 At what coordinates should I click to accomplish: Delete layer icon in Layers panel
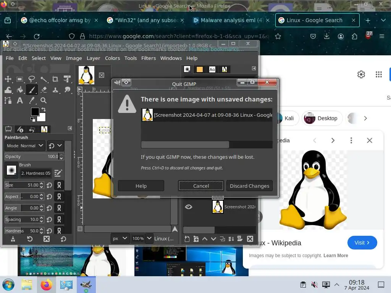point(250,239)
